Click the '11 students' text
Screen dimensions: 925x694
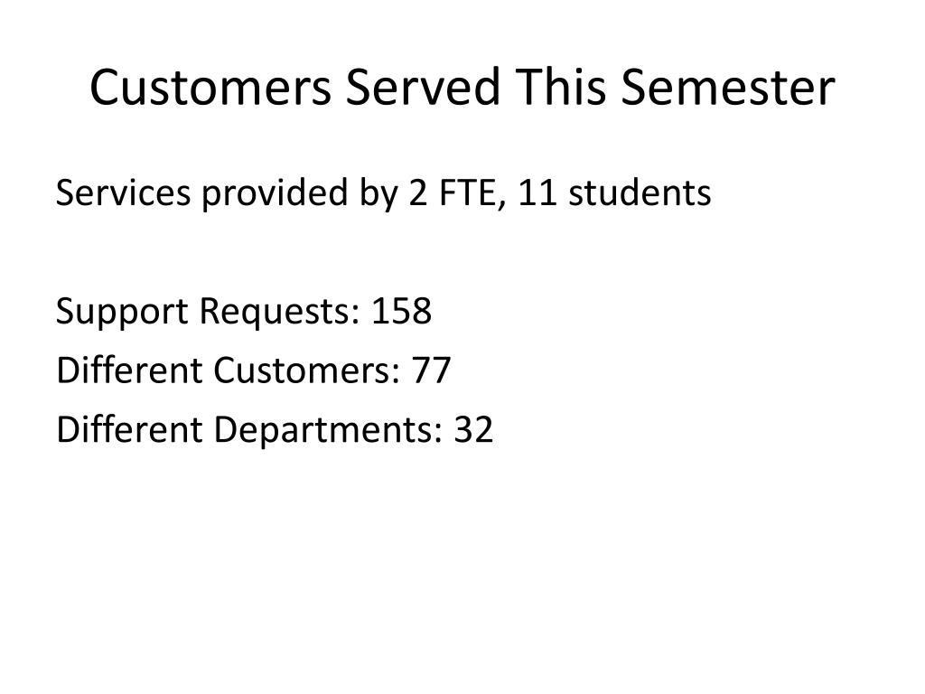pyautogui.click(x=614, y=193)
